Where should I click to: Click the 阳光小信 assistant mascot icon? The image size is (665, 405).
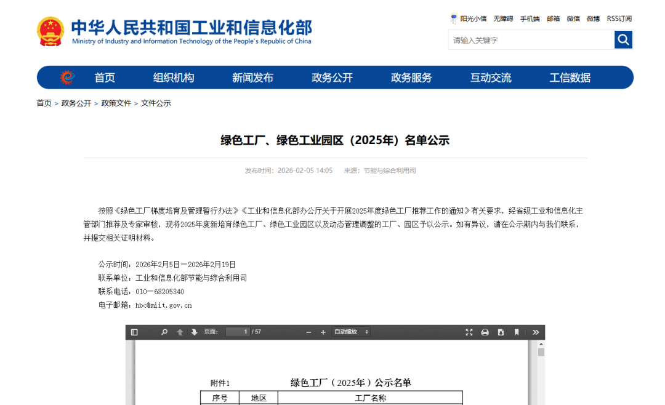454,18
